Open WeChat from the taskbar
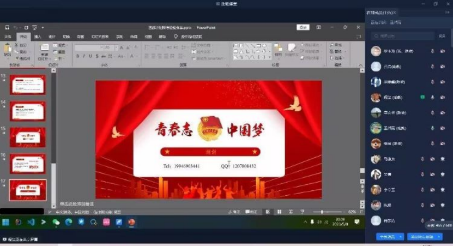The height and width of the screenshot is (246, 453). click(56, 222)
